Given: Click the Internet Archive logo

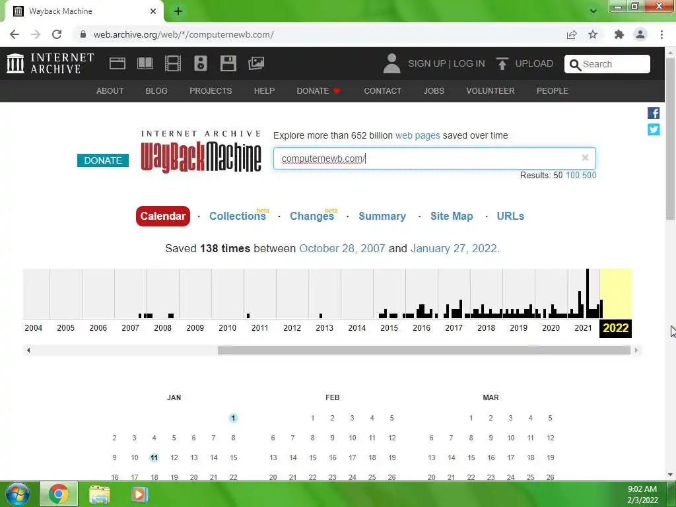Looking at the screenshot, I should click(50, 63).
